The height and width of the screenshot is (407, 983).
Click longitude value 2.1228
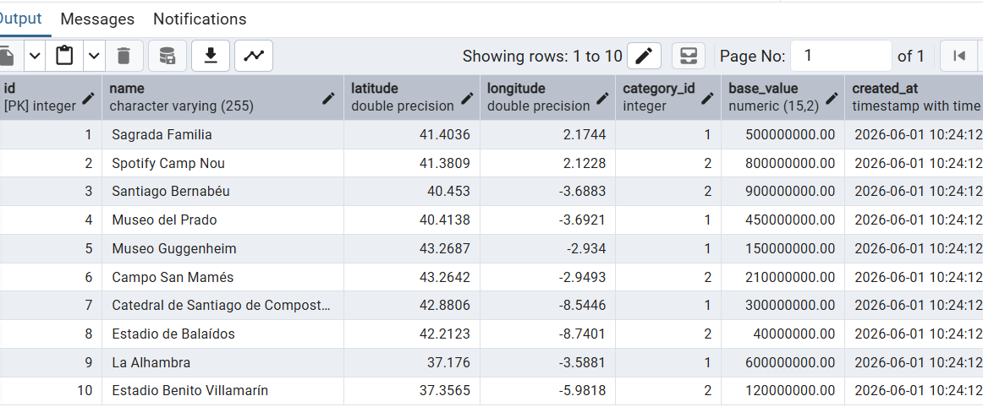click(x=547, y=164)
